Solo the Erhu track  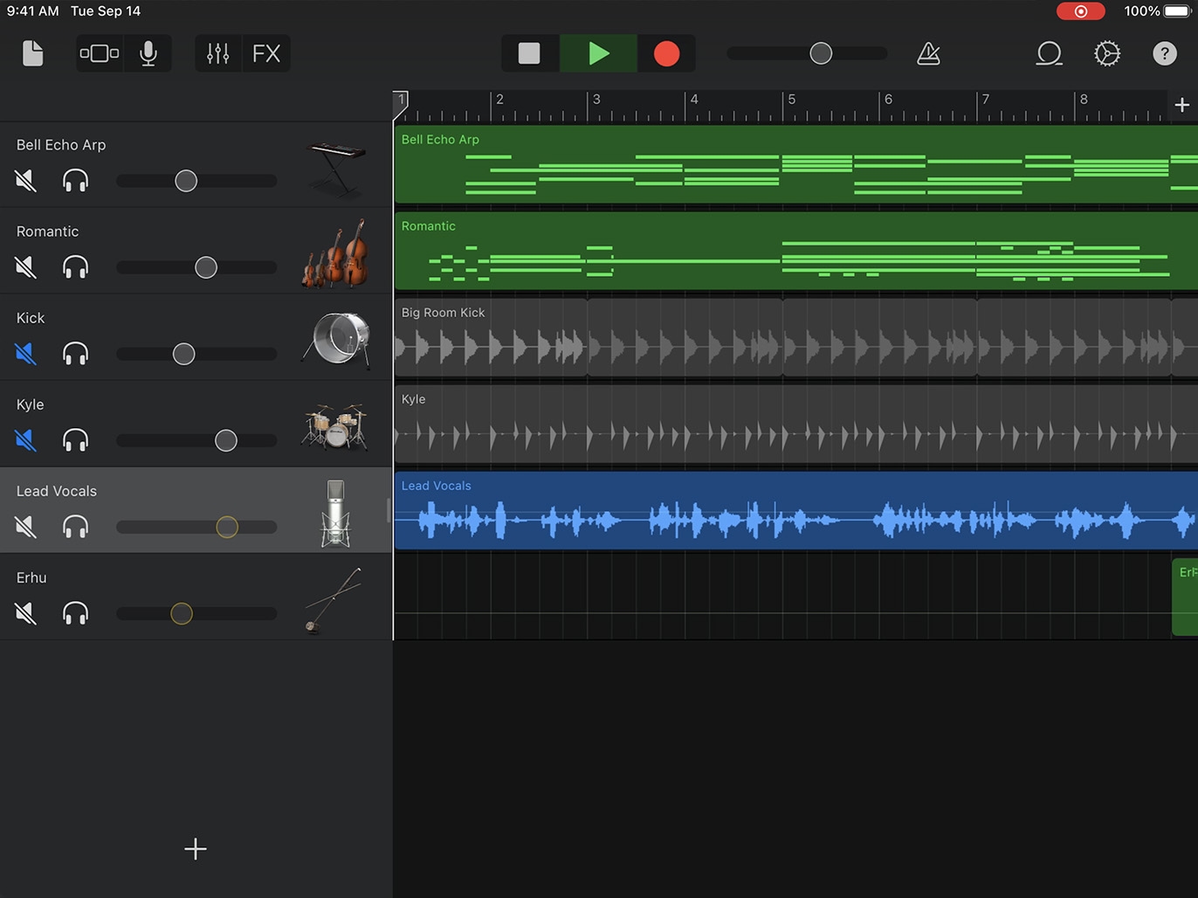point(76,613)
